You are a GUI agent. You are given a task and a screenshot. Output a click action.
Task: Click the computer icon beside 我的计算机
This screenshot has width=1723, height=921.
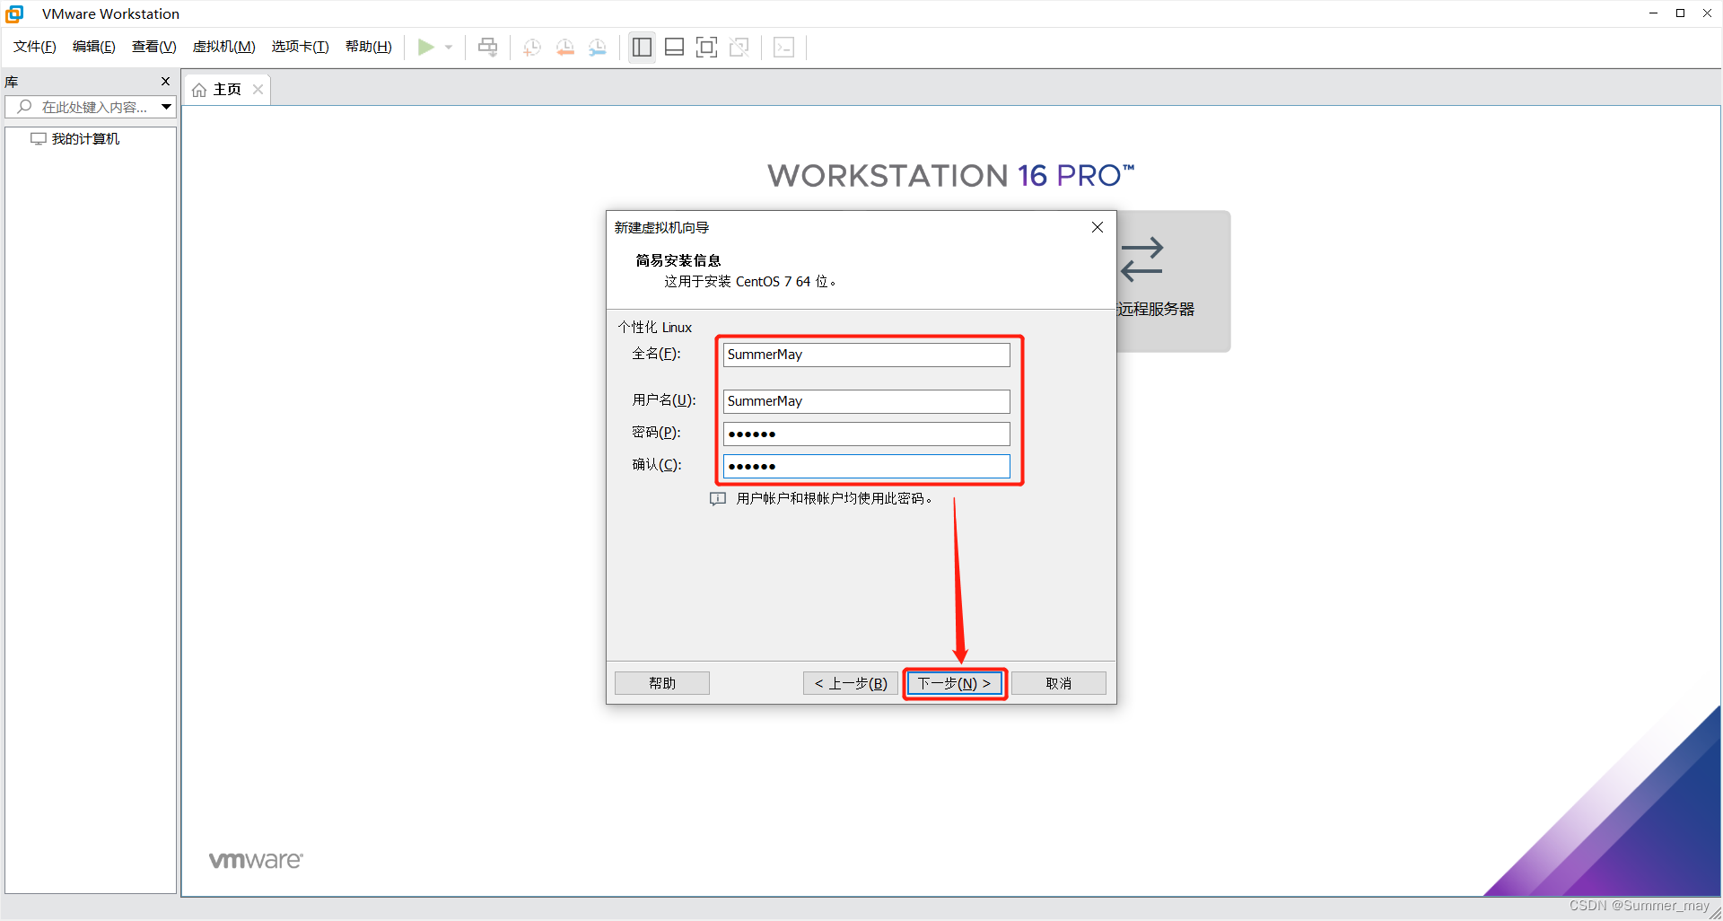tap(38, 139)
